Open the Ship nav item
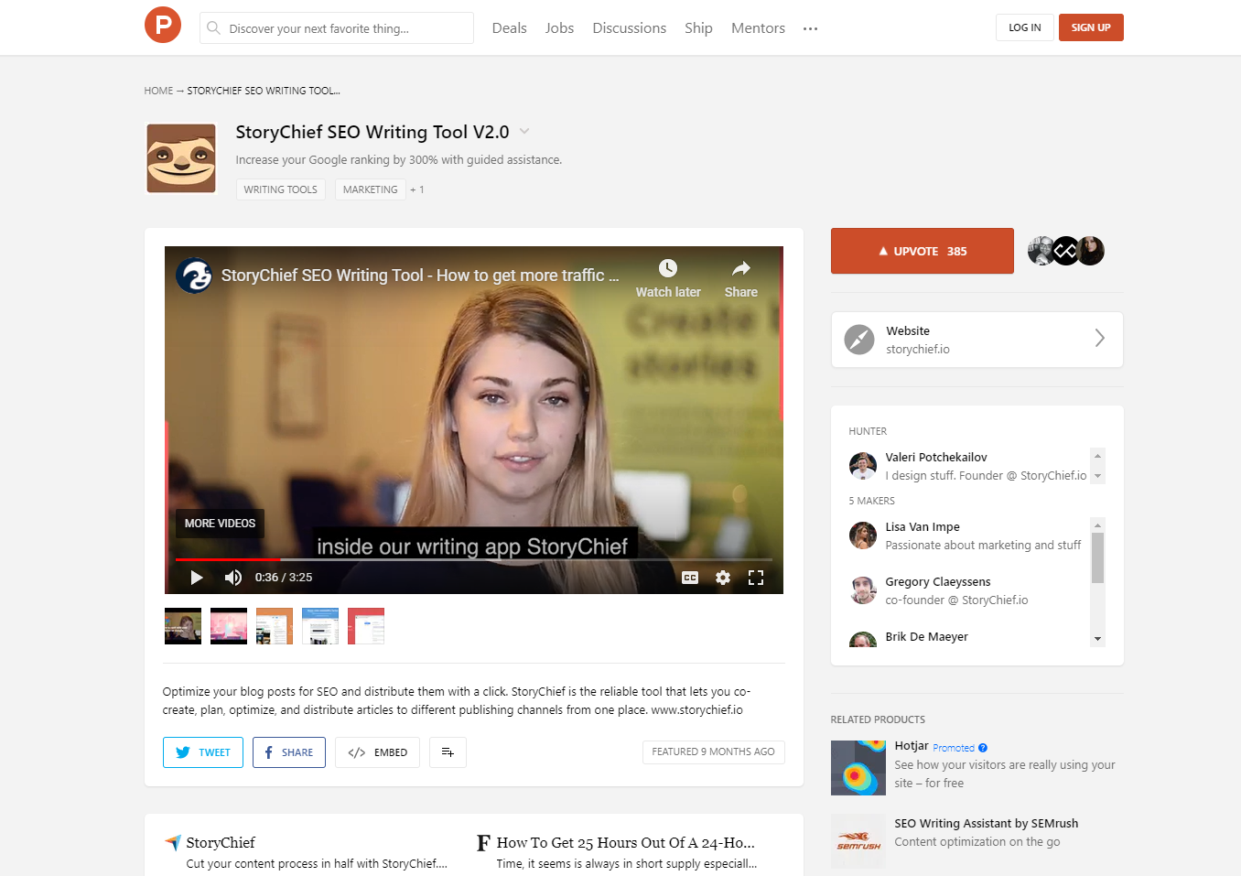 tap(698, 28)
